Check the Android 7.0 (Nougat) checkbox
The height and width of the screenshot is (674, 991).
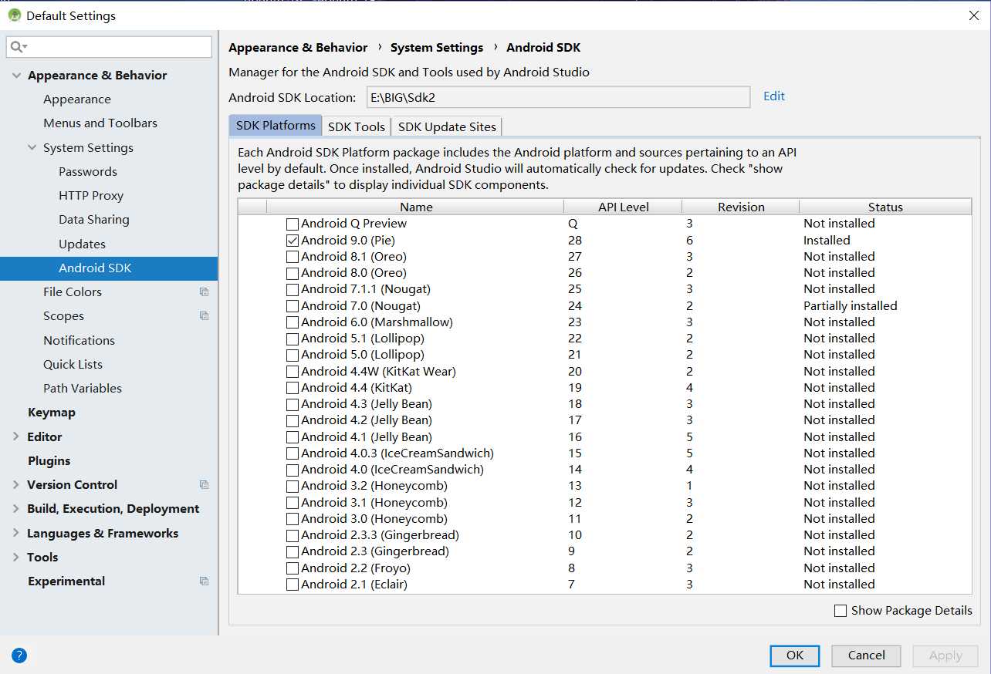pyautogui.click(x=293, y=306)
